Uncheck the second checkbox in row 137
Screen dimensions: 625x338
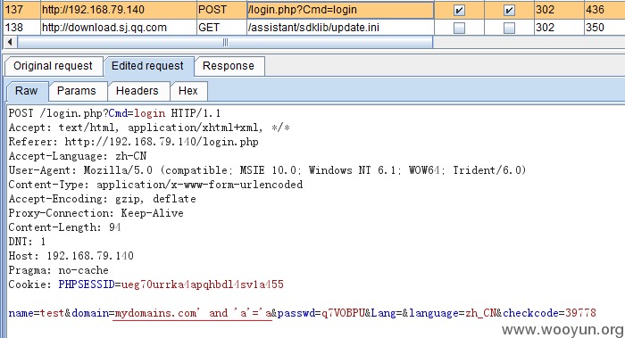pyautogui.click(x=509, y=10)
